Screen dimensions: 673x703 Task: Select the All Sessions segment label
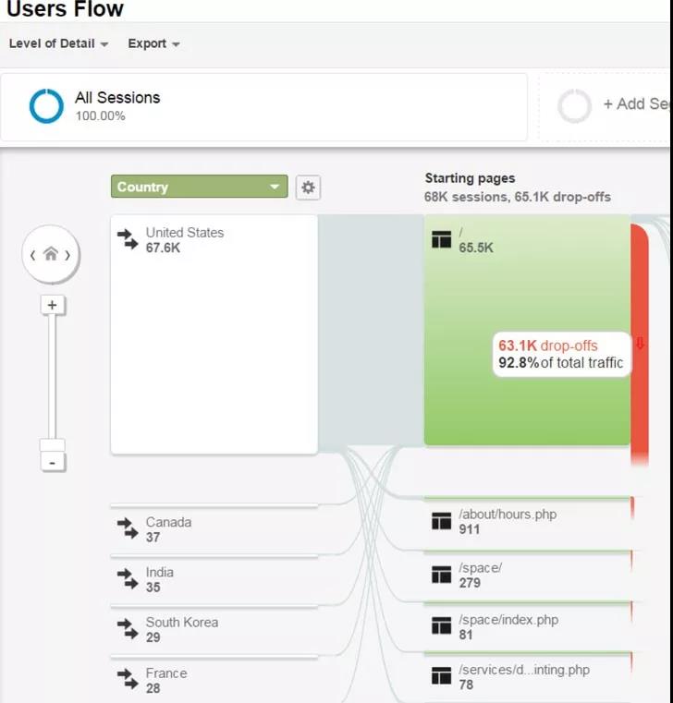pos(117,97)
